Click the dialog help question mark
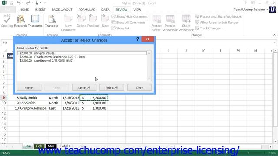Screen dimensions: 278x156 point(138,39)
